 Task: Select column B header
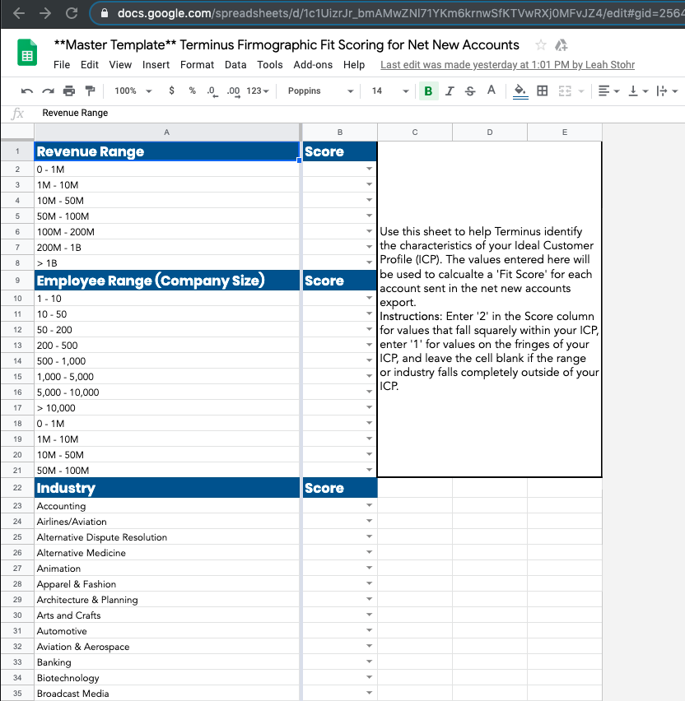(339, 132)
